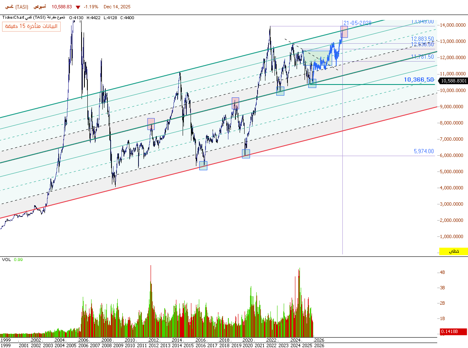Click the 3B volume axis label

coord(442,288)
